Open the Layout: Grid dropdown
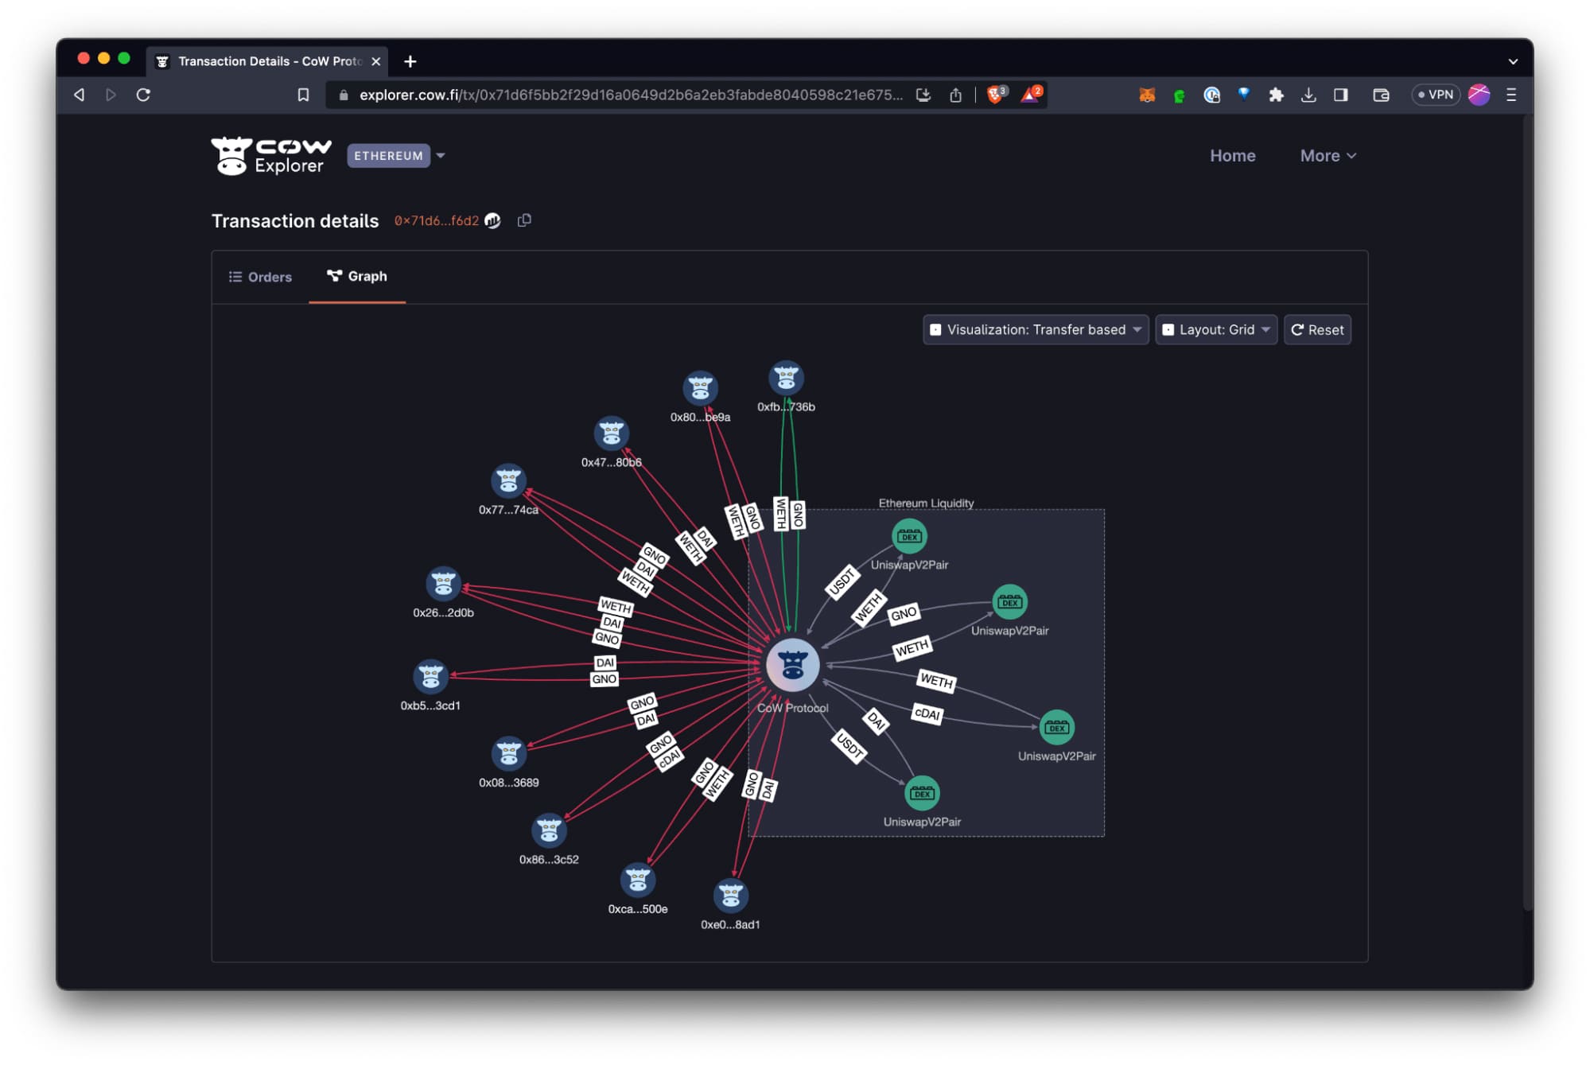1590x1065 pixels. tap(1216, 329)
